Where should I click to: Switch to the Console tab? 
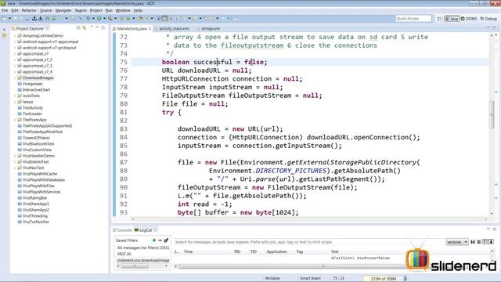click(122, 230)
